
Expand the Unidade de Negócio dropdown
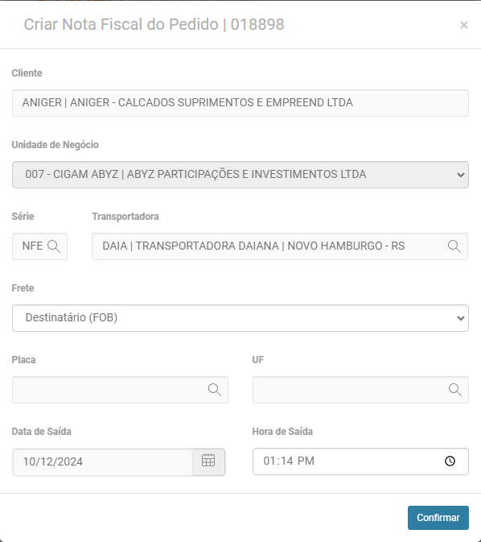[x=240, y=175]
